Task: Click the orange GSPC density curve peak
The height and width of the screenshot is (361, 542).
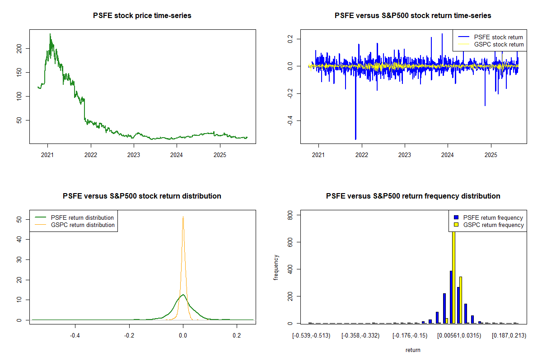Action: click(183, 218)
